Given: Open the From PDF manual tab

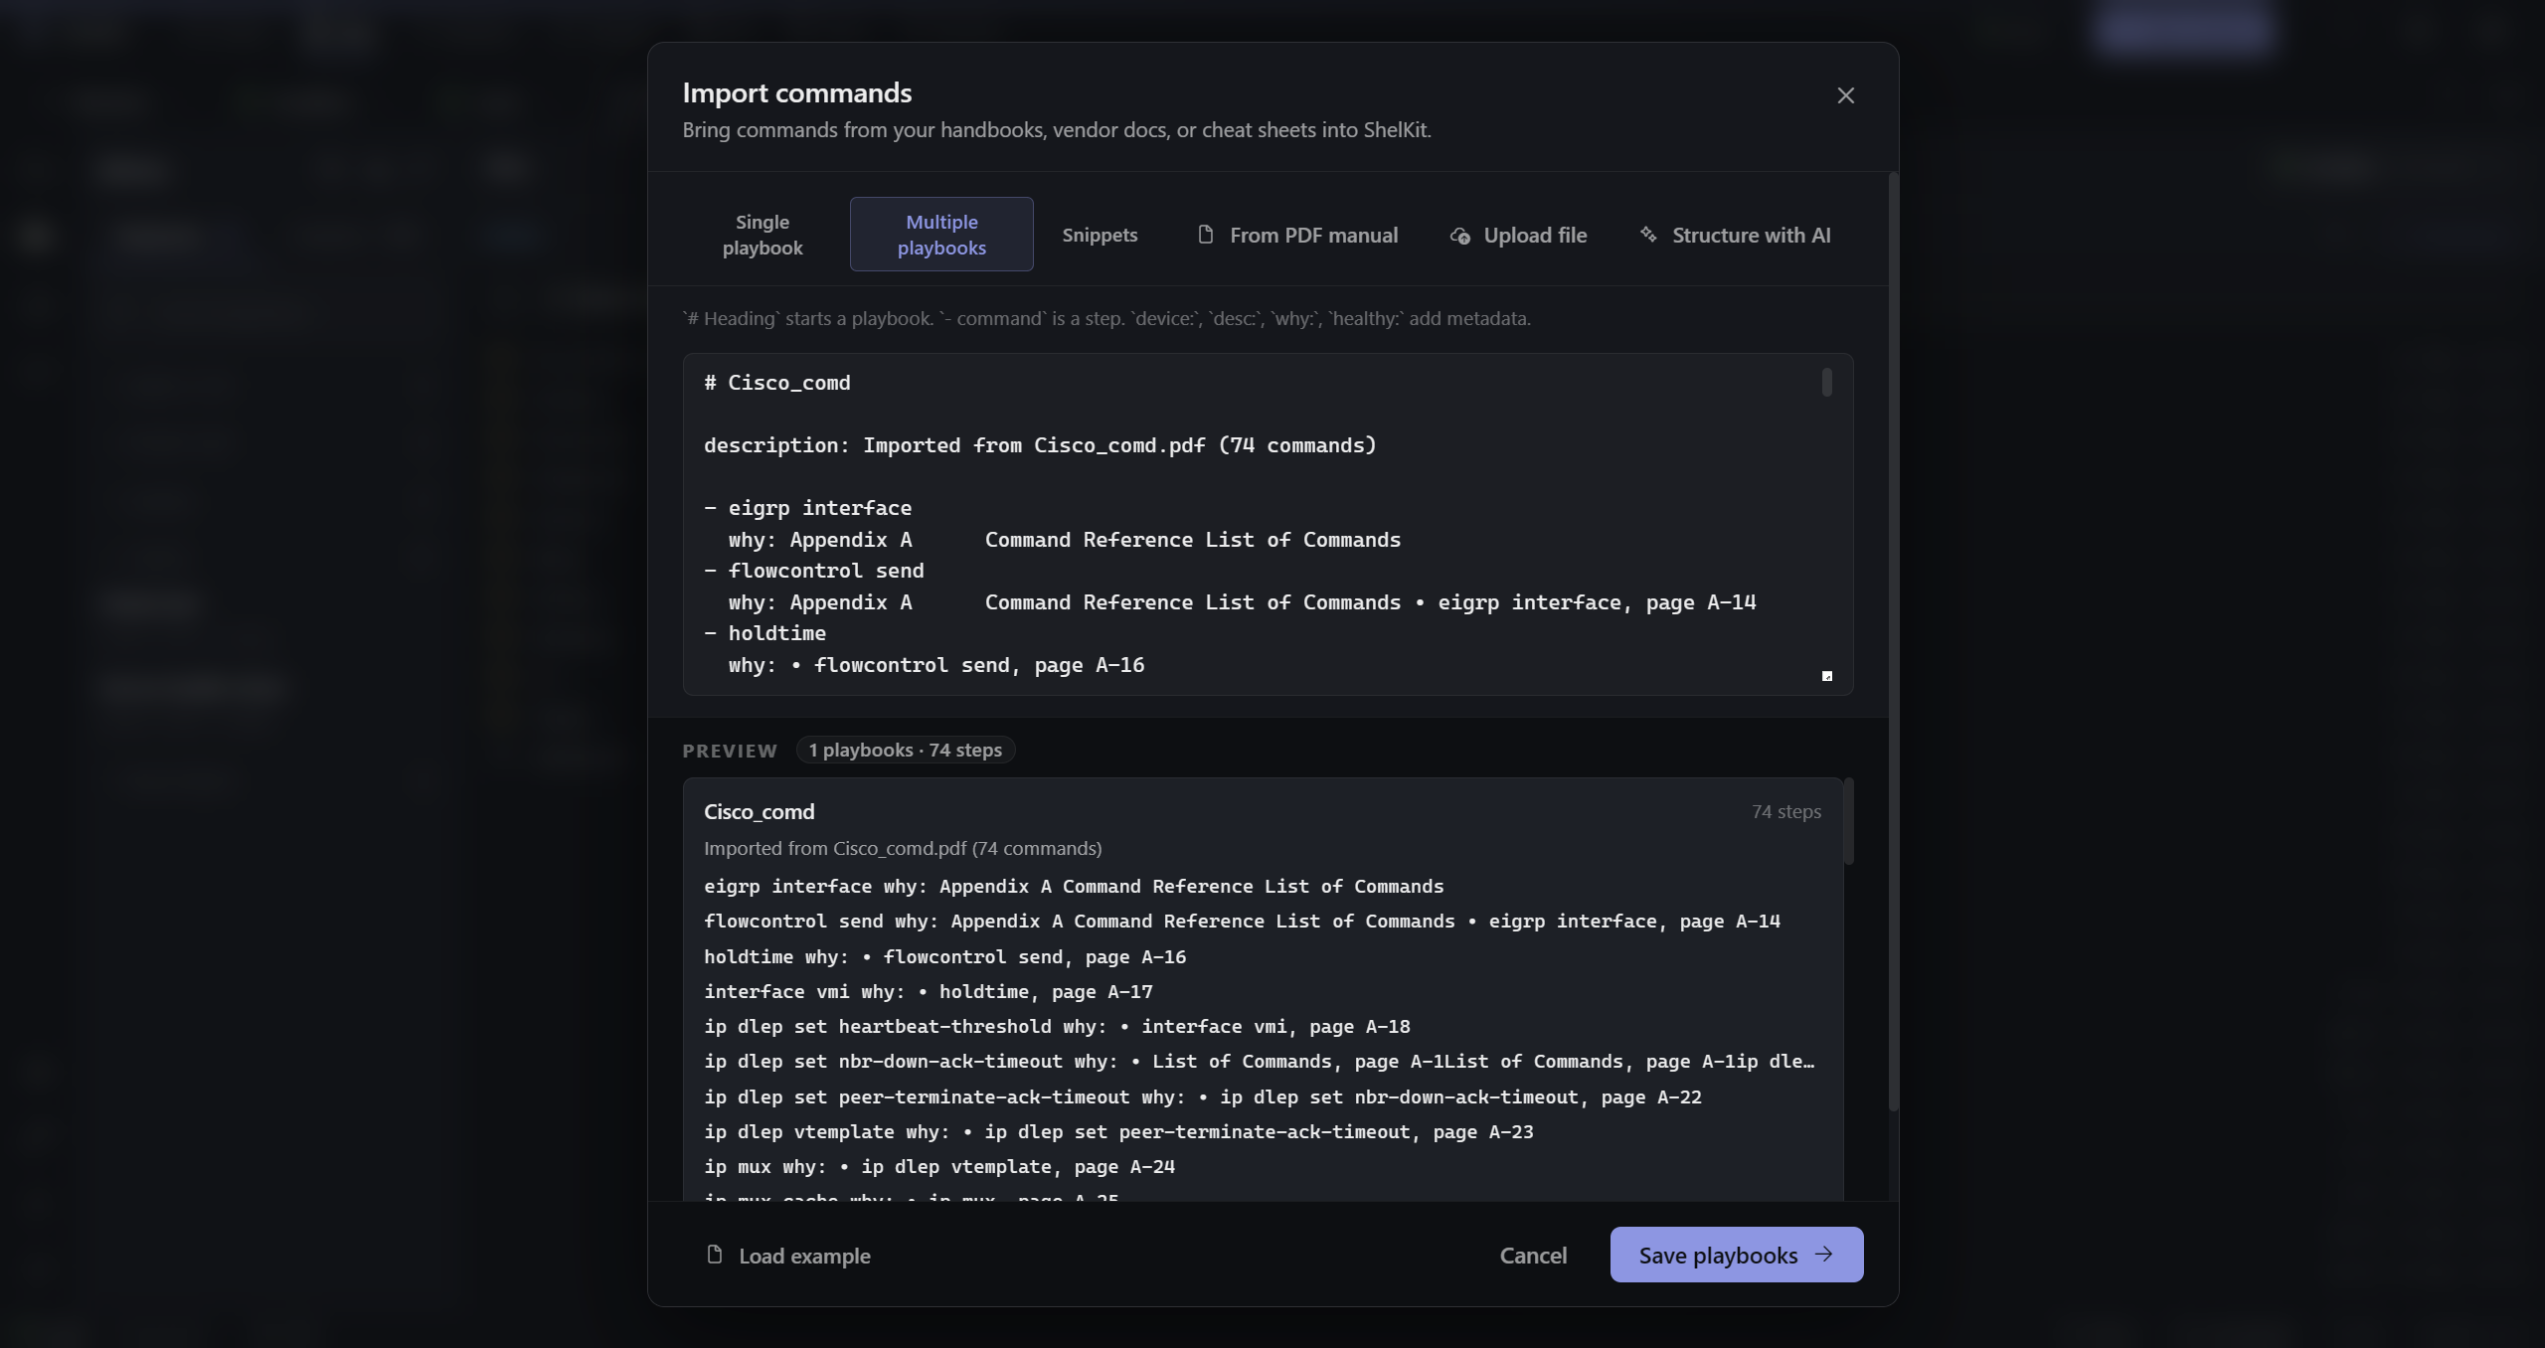Looking at the screenshot, I should (1297, 235).
